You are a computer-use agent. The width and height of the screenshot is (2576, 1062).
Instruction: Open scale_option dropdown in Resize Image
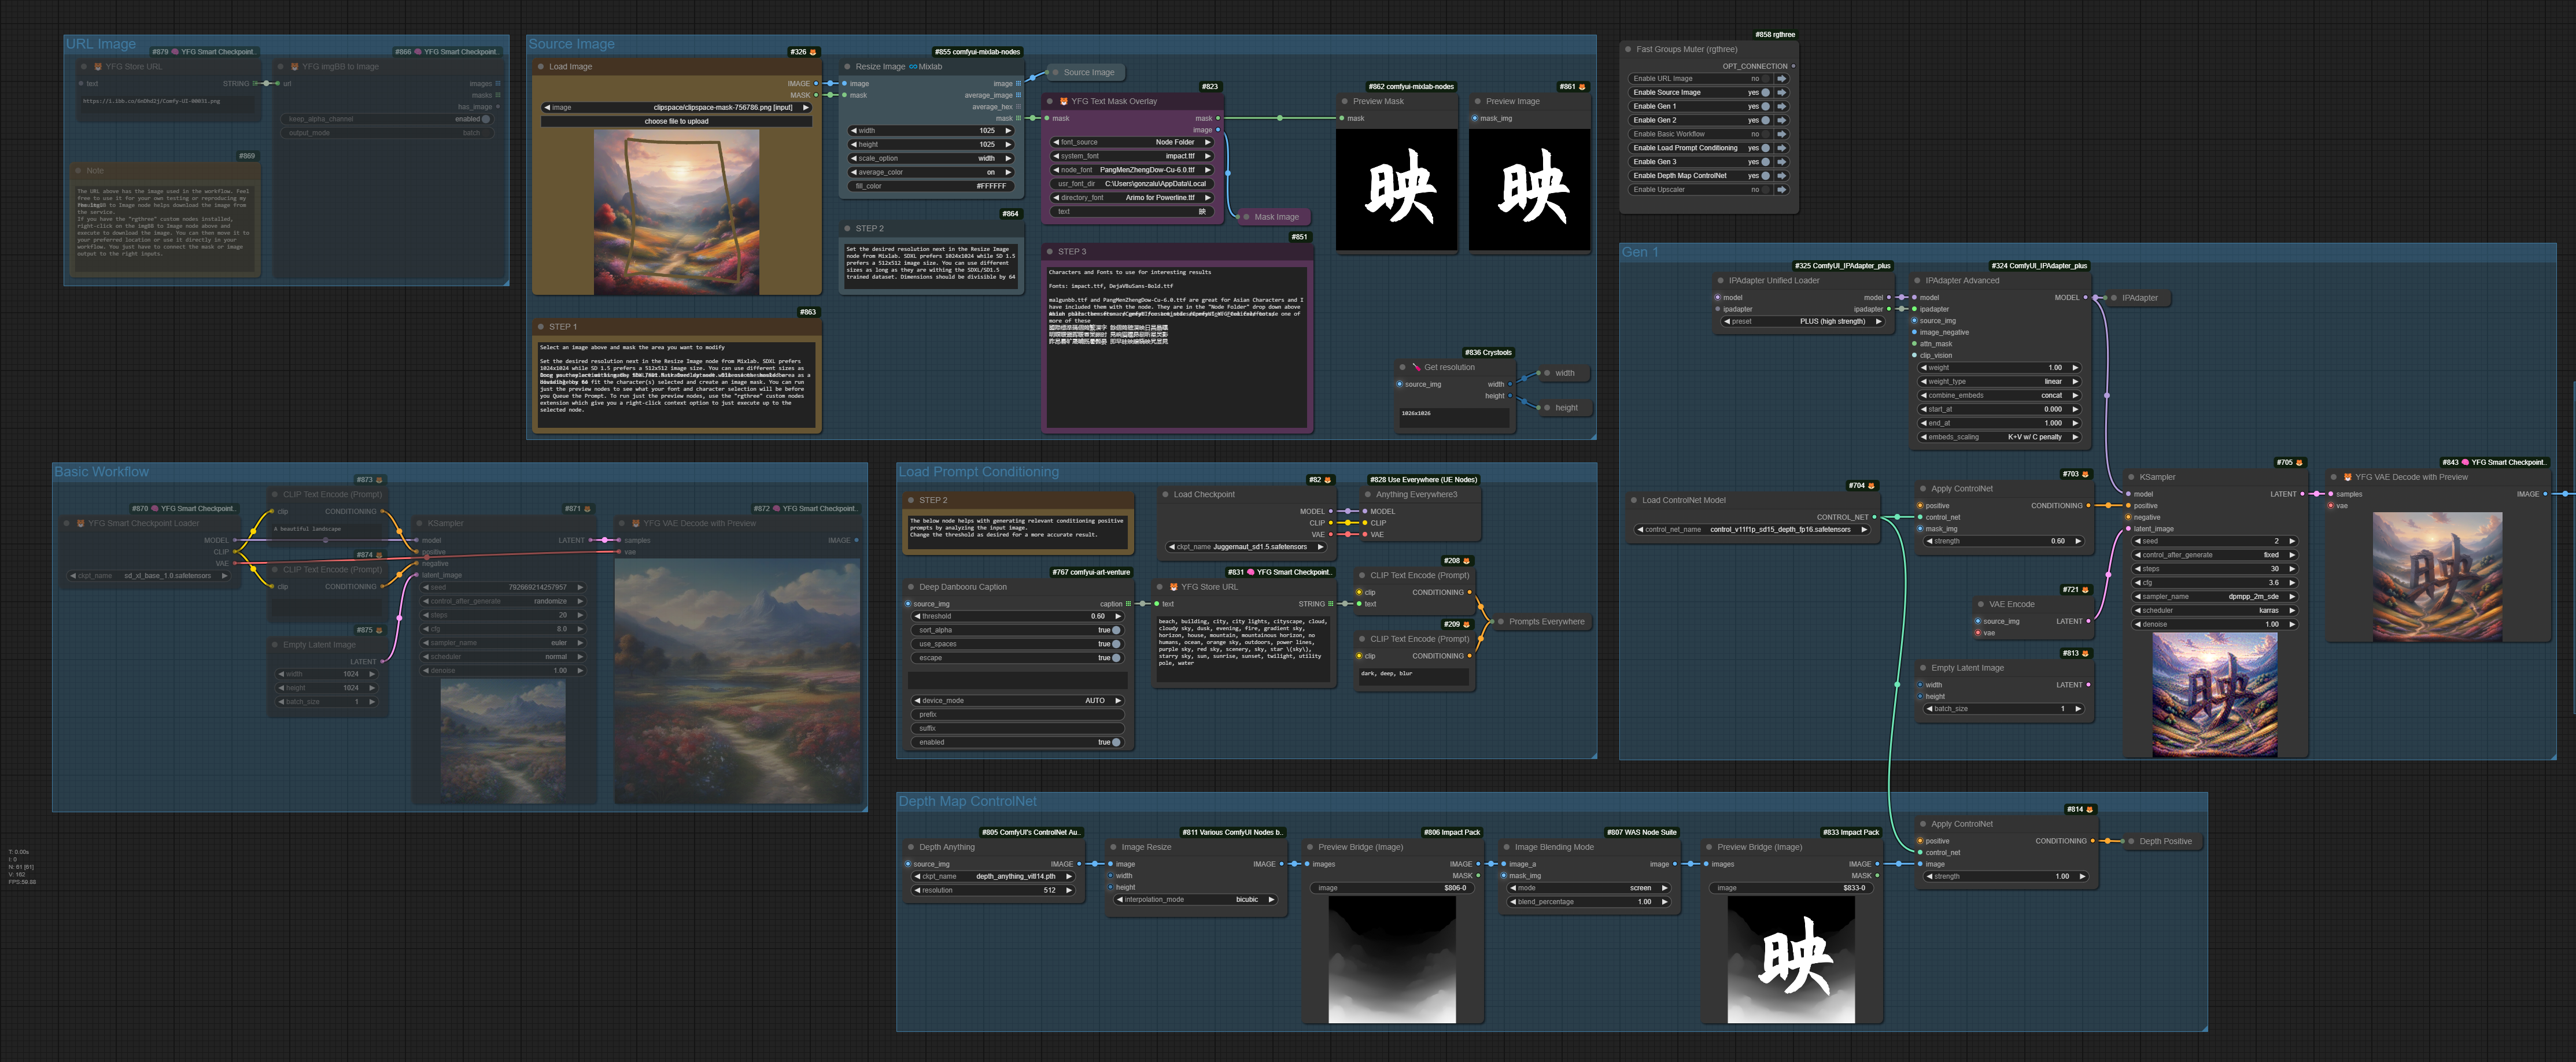(x=931, y=158)
